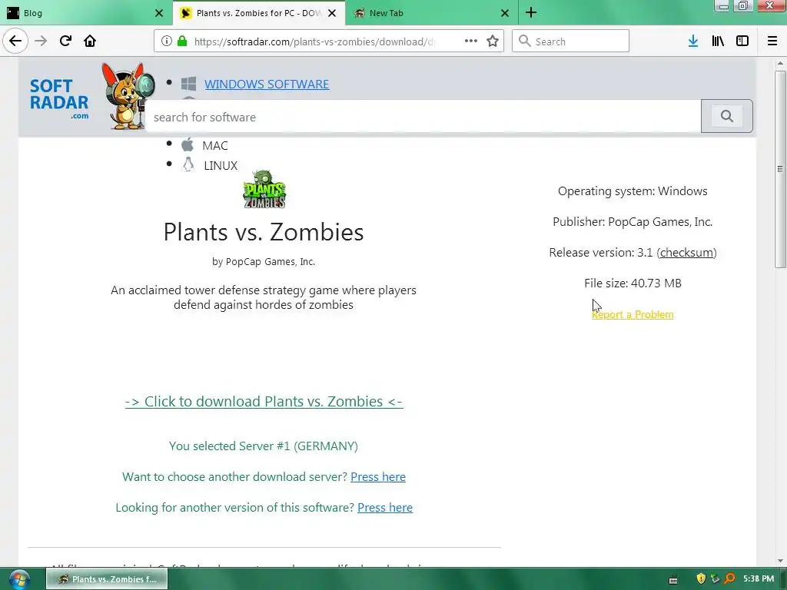
Task: Click the Apple MAC icon
Action: [x=188, y=144]
